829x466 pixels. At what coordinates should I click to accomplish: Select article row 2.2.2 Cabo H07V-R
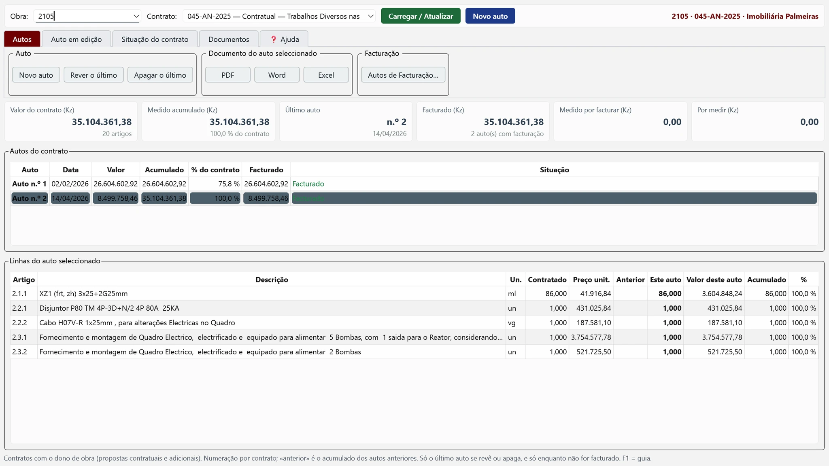414,323
